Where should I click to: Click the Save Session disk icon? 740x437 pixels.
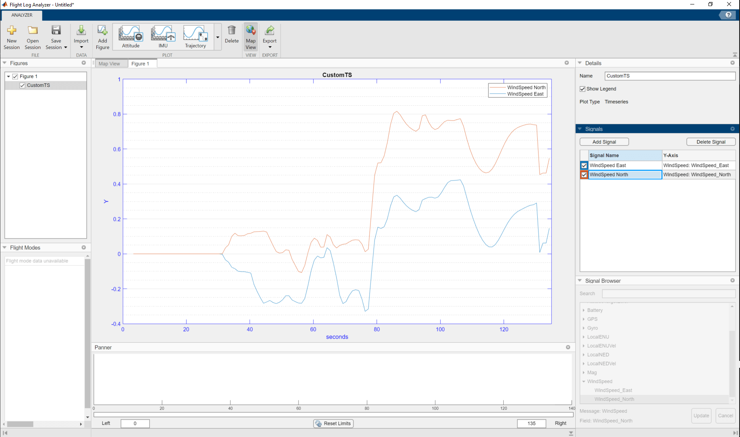pos(56,31)
